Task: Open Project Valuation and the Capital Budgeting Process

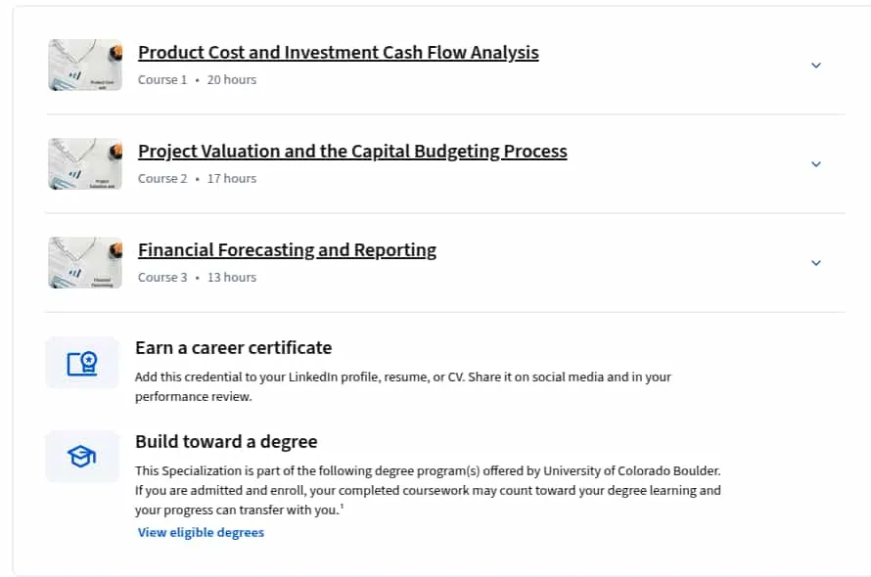Action: tap(352, 151)
